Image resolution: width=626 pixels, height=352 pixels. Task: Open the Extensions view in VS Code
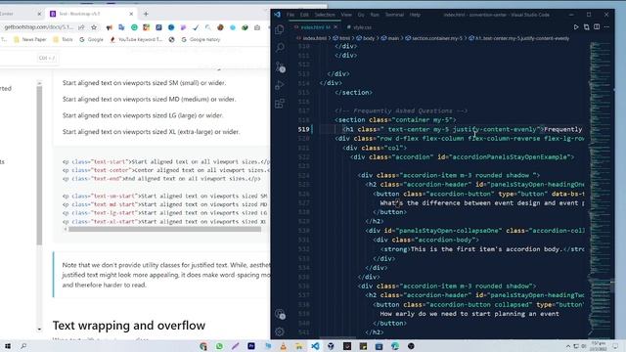[280, 104]
